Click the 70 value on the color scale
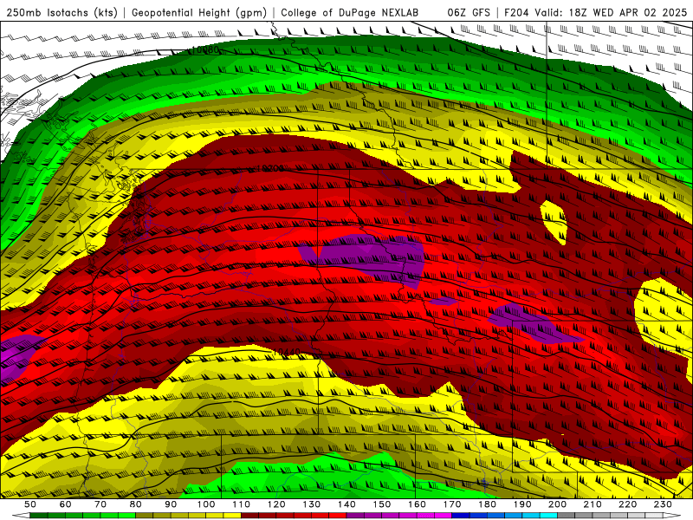 (100, 504)
